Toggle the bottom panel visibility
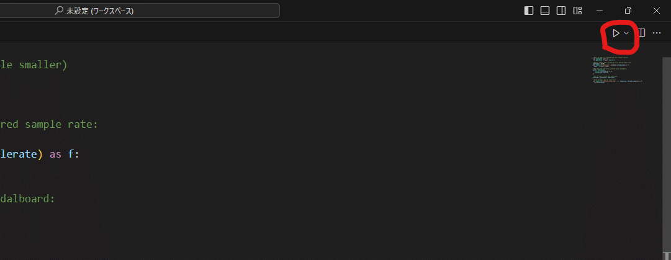This screenshot has width=671, height=260. [545, 11]
